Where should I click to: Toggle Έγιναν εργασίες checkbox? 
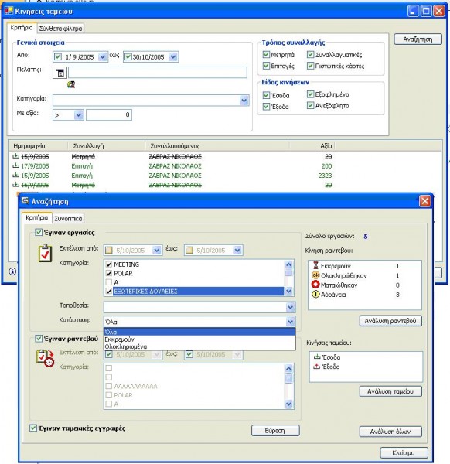39,232
